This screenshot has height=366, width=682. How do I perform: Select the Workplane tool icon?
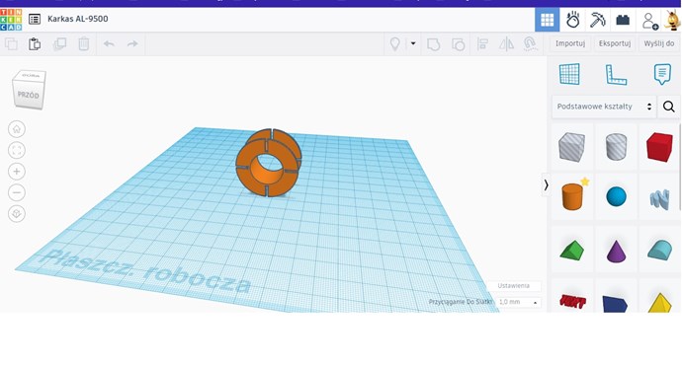click(x=569, y=74)
